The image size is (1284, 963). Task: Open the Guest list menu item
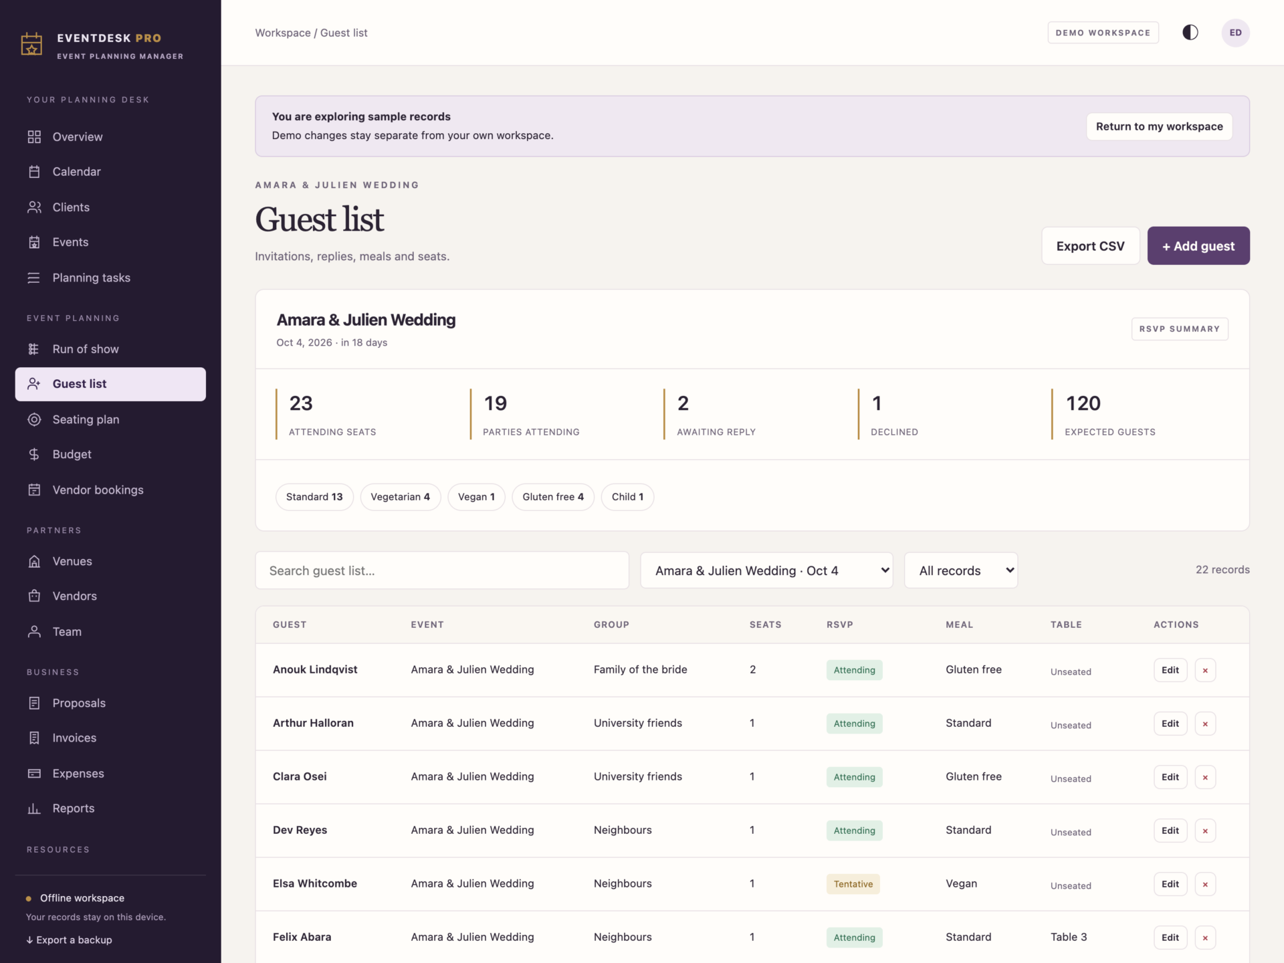click(x=110, y=384)
